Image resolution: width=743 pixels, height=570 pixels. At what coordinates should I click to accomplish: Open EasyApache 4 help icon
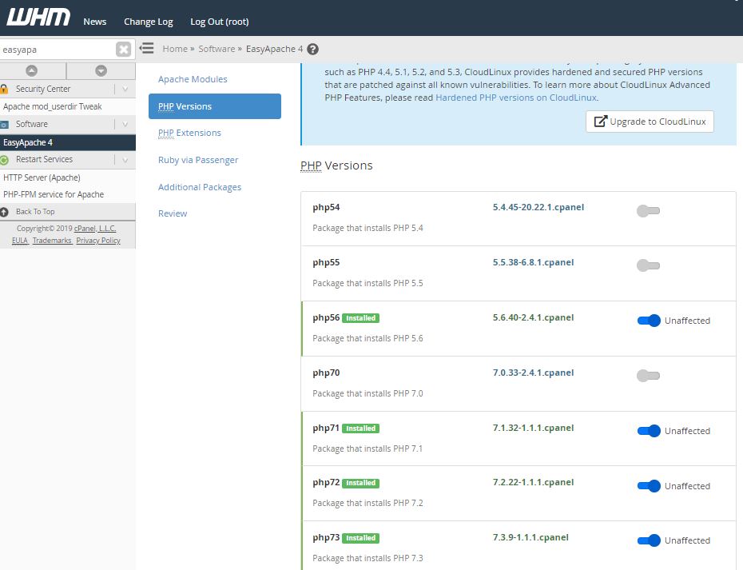(312, 49)
